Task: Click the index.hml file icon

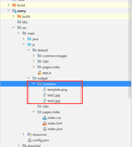Action: tap(44, 123)
